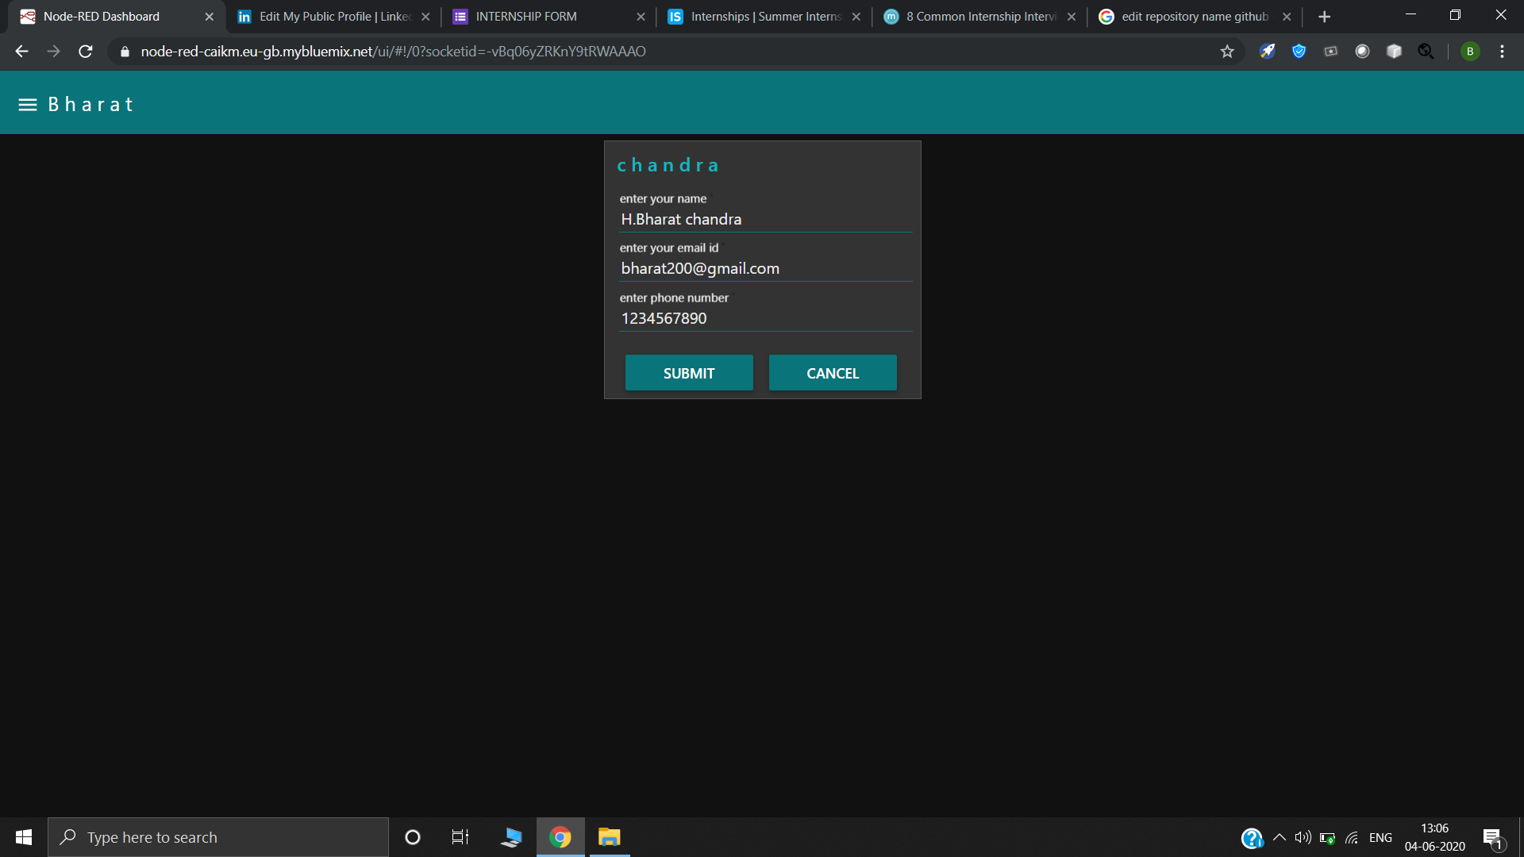This screenshot has width=1524, height=857.
Task: Open the Bharat hamburger side menu
Action: [28, 105]
